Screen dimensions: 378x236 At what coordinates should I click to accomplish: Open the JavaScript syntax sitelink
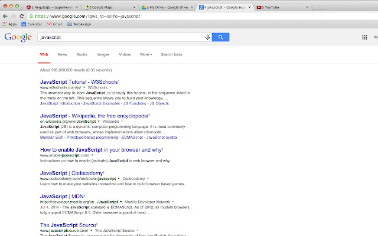click(x=162, y=137)
